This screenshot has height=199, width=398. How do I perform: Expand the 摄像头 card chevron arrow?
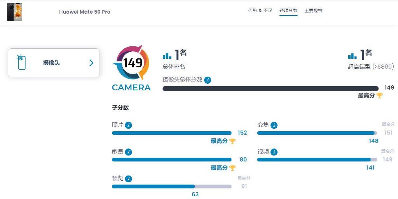pos(91,63)
